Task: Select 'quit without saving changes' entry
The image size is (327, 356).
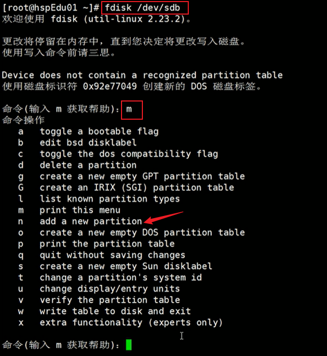Action: [x=112, y=255]
